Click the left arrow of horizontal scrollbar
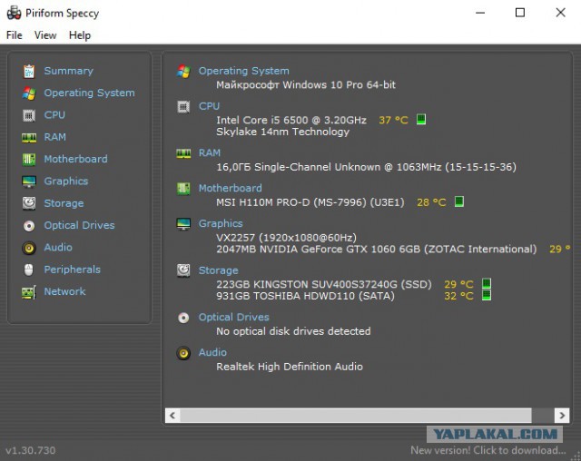 (x=172, y=416)
